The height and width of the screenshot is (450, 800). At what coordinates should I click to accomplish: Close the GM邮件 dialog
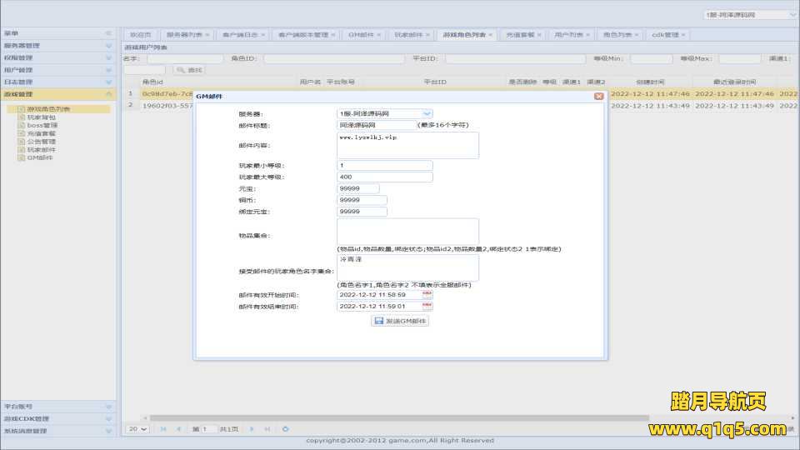point(598,97)
